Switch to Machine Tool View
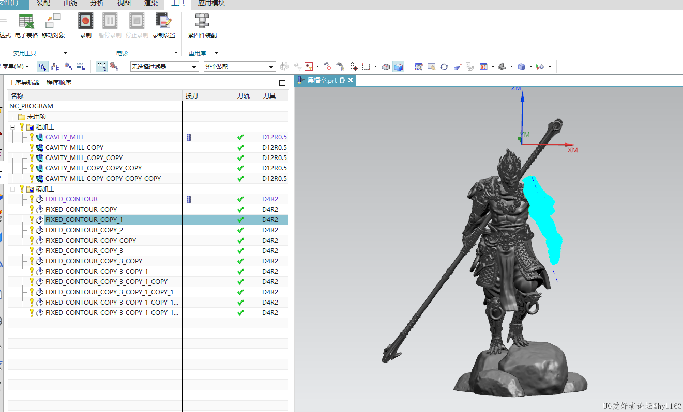 (55, 67)
